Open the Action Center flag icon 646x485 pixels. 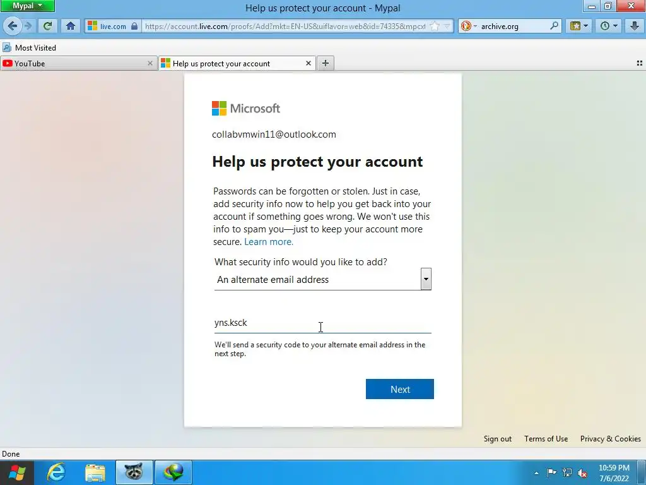(x=551, y=473)
